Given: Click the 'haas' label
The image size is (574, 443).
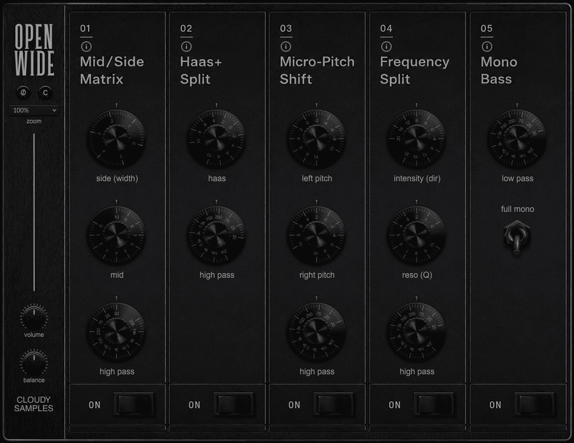Looking at the screenshot, I should (x=217, y=178).
